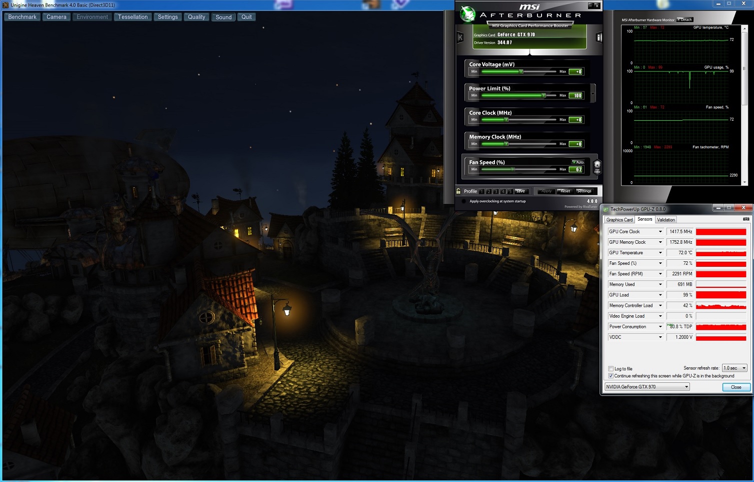Open the Sound menu in Heaven

click(223, 17)
